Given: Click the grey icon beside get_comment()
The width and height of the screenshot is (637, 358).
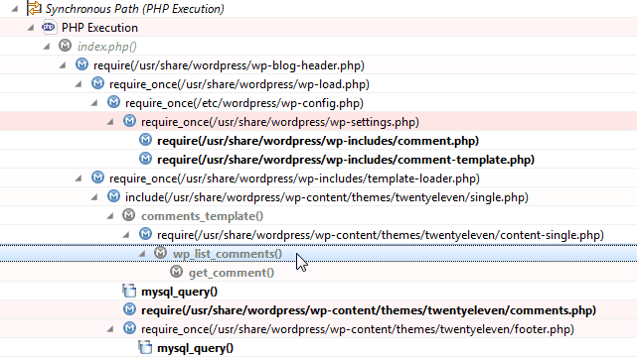Looking at the screenshot, I should click(176, 272).
